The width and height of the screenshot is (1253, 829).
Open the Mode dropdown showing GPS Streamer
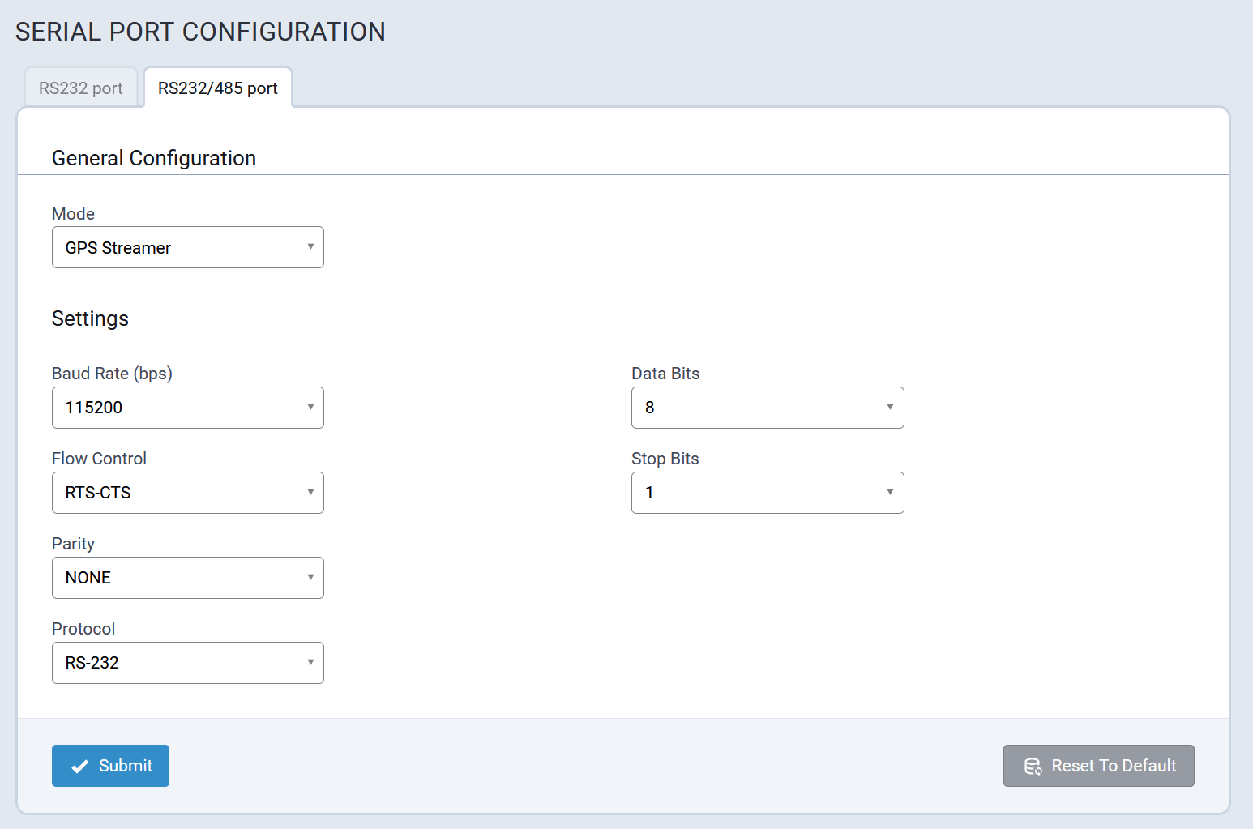[x=188, y=247]
